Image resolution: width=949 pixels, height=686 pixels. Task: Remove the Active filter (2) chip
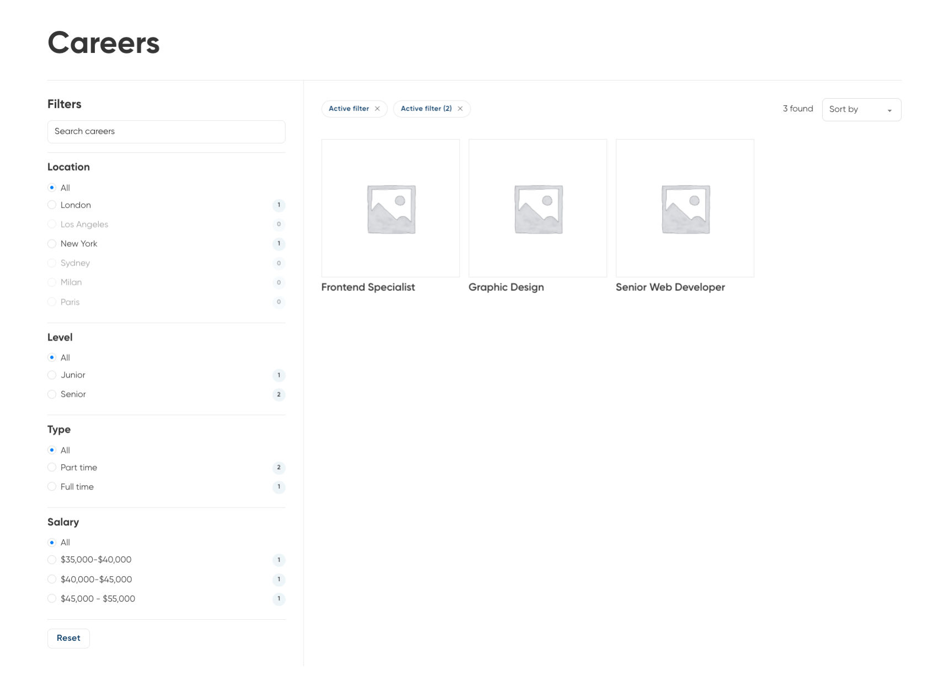click(x=460, y=109)
